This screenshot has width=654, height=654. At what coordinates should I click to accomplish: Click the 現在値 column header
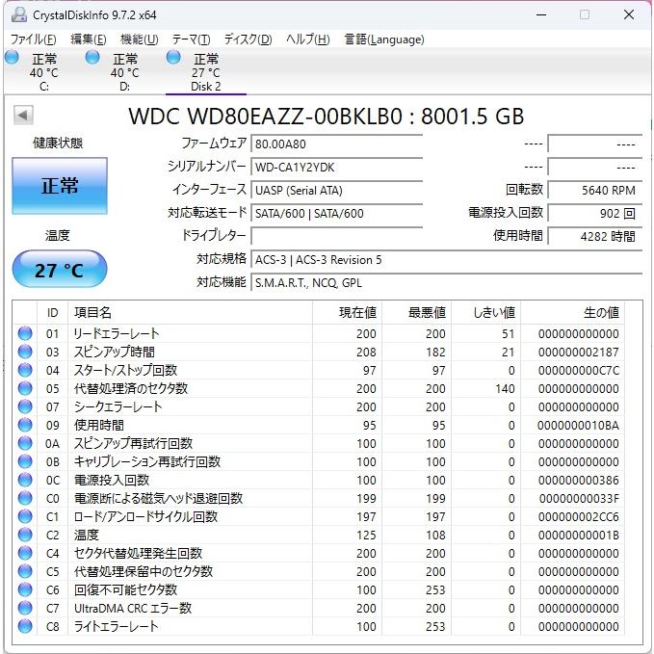click(347, 312)
